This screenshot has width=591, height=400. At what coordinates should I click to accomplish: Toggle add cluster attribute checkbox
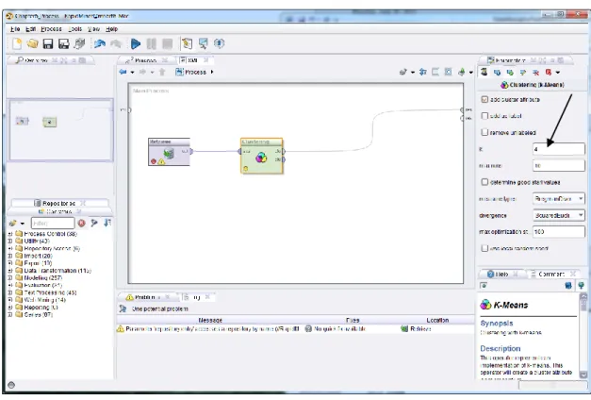(484, 100)
